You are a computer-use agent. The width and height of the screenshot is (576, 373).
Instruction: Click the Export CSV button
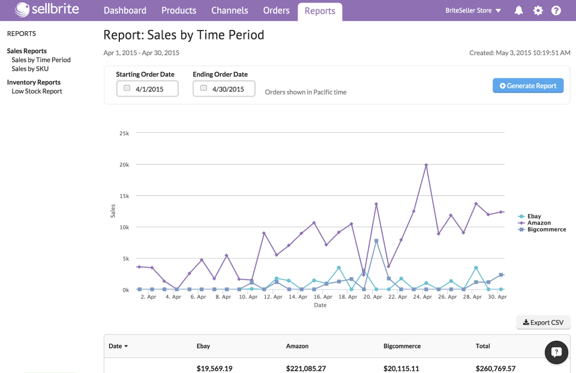click(x=543, y=322)
